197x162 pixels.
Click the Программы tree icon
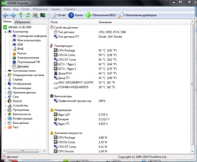click(x=10, y=110)
